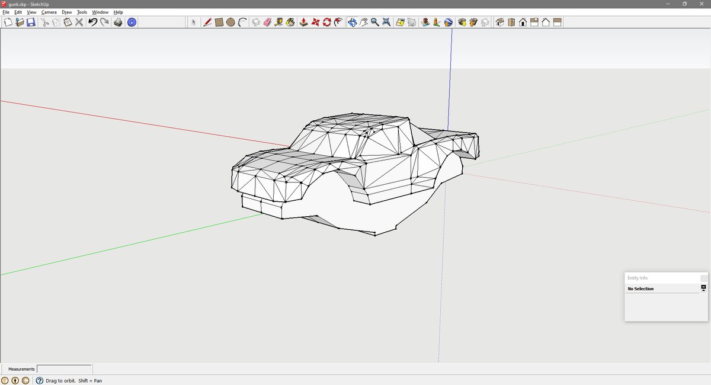Select the Rotate tool
The height and width of the screenshot is (385, 711).
pos(326,23)
